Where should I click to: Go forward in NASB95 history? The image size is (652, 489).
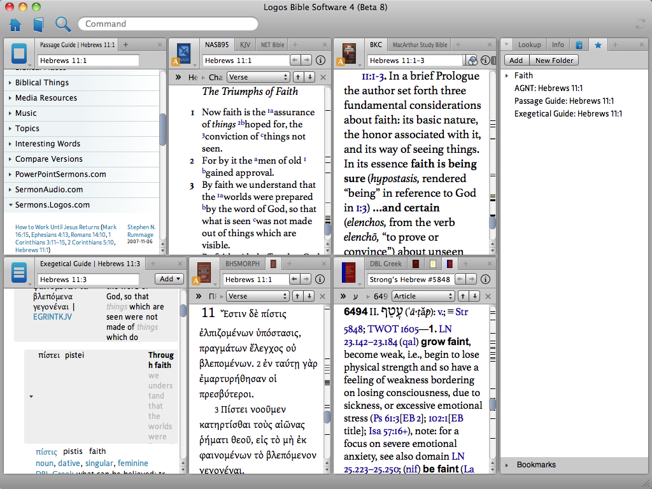pyautogui.click(x=306, y=60)
